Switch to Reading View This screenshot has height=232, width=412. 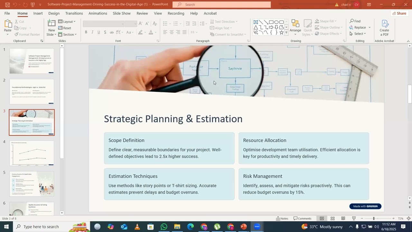tap(343, 218)
